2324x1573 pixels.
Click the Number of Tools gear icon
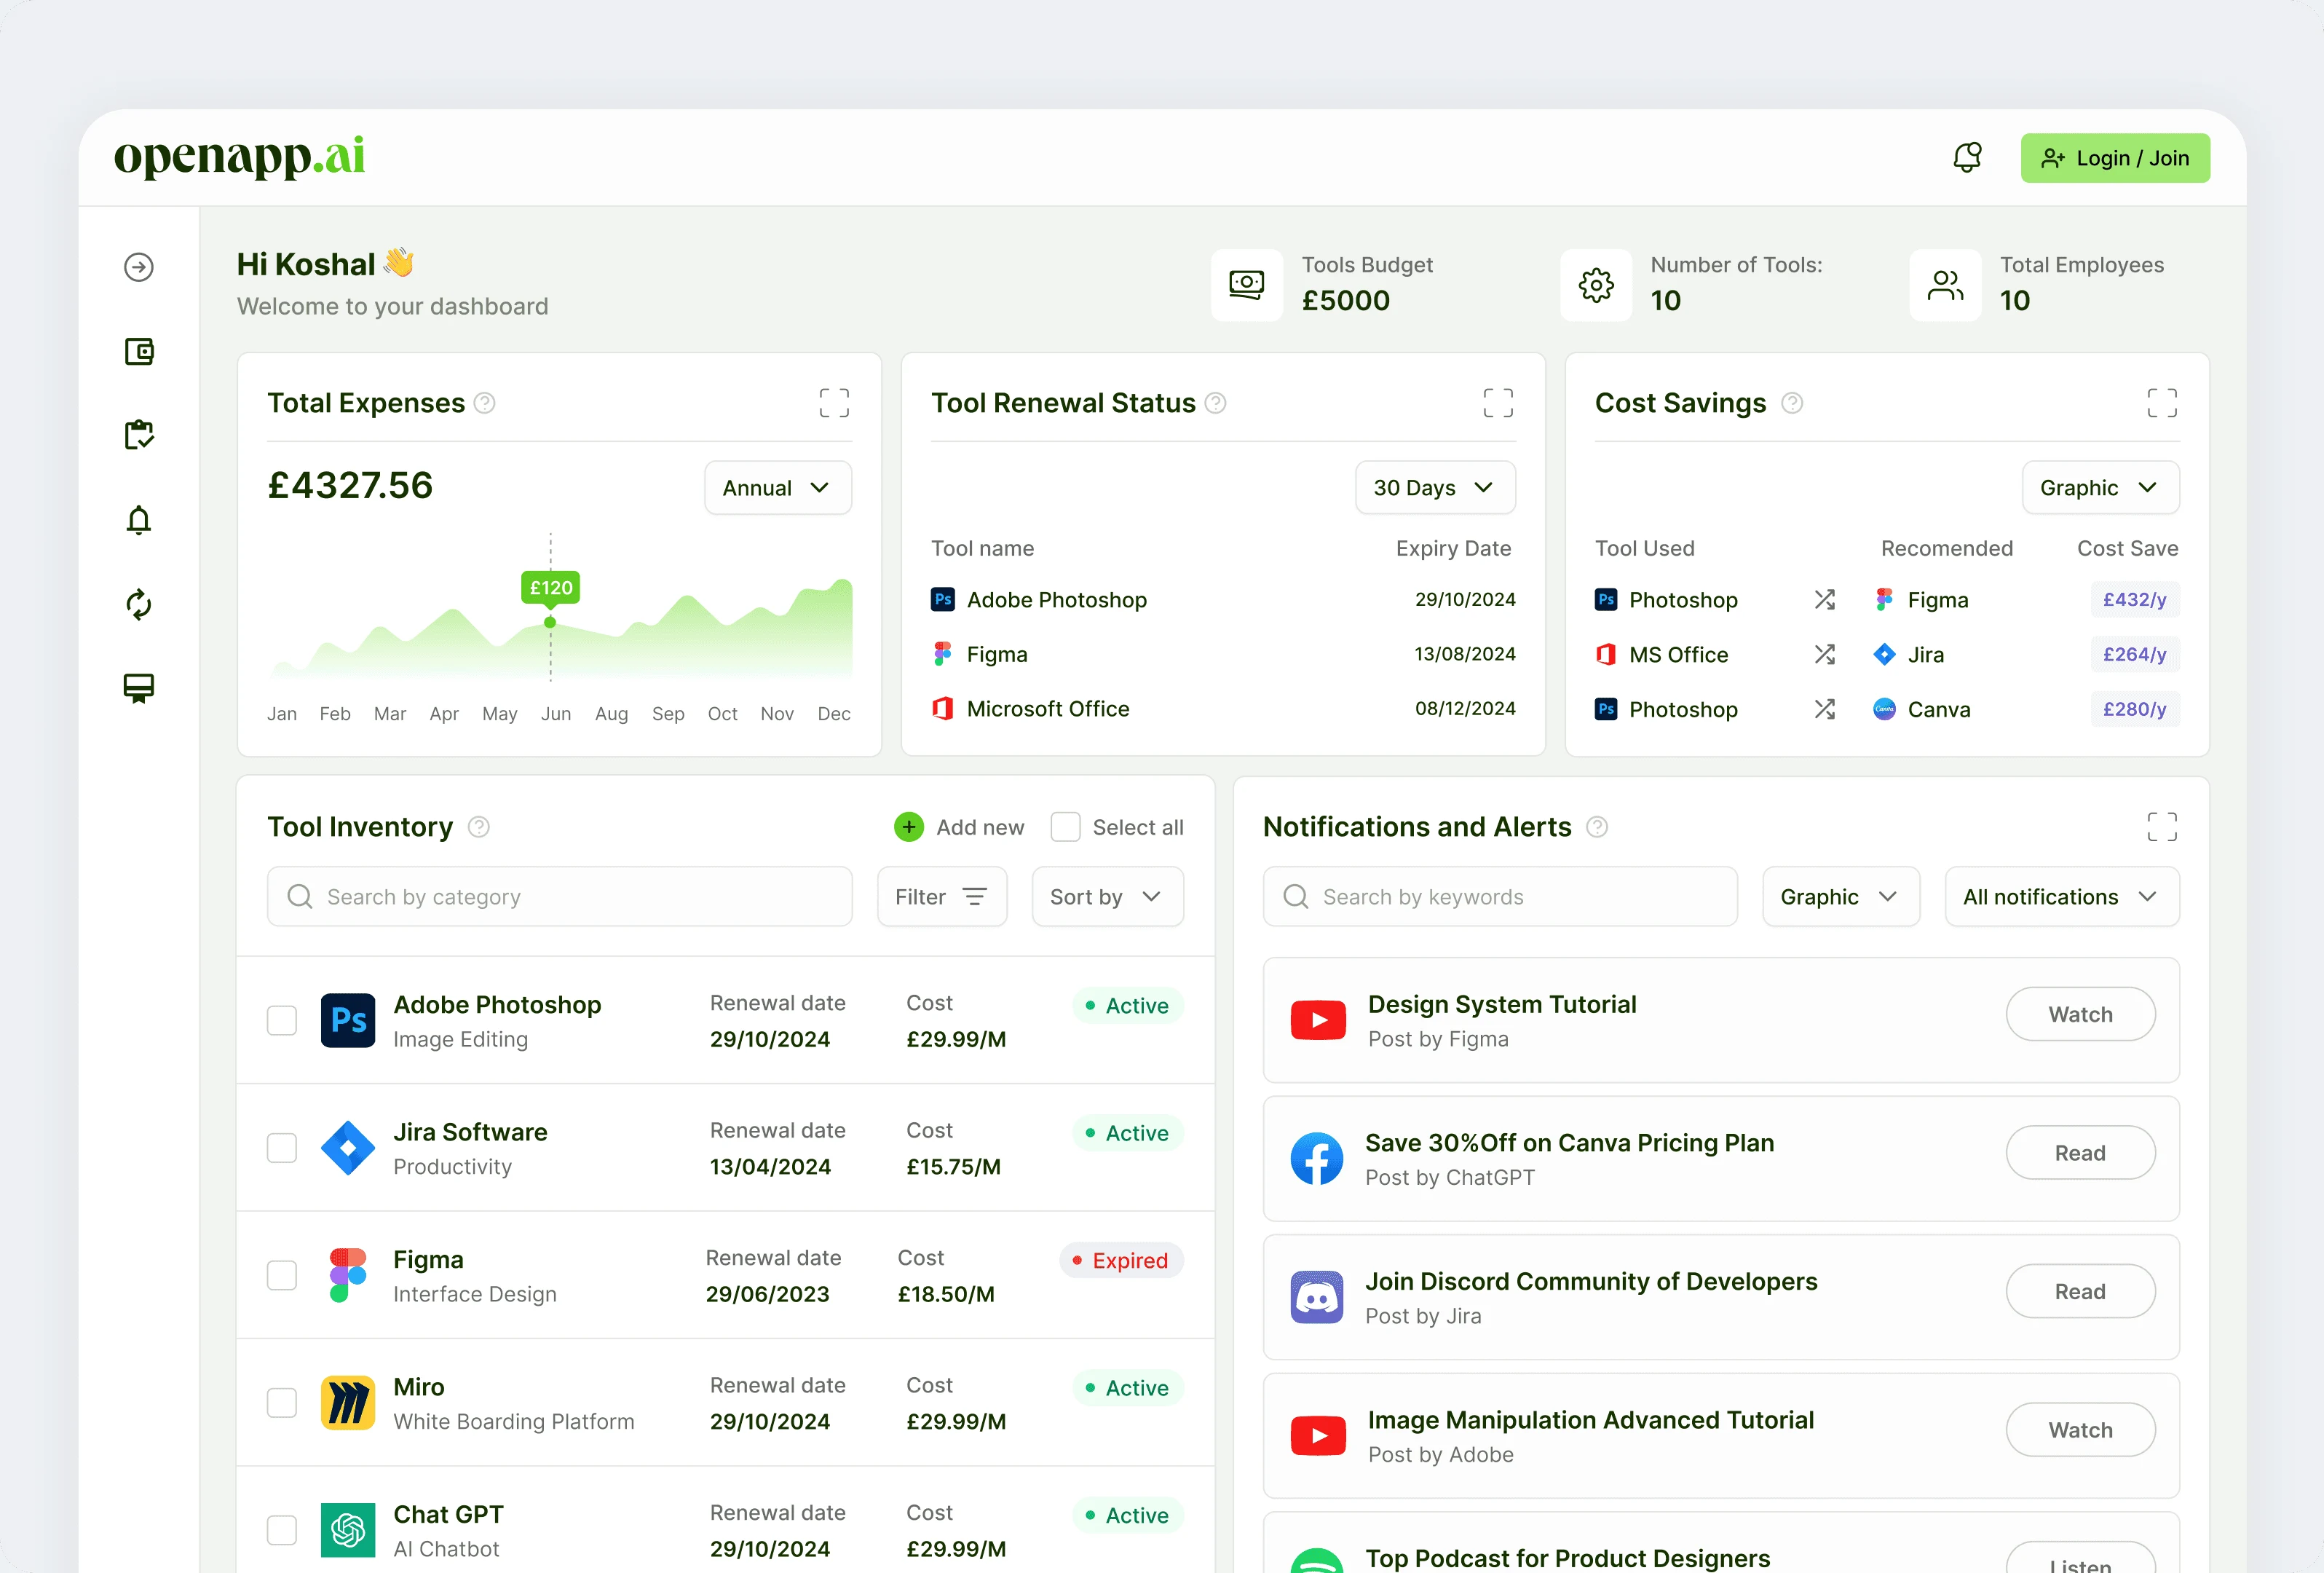click(1596, 285)
